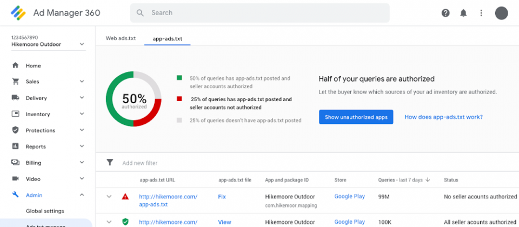This screenshot has height=227, width=519.
Task: Collapse the Admin menu chevron
Action: (82, 195)
